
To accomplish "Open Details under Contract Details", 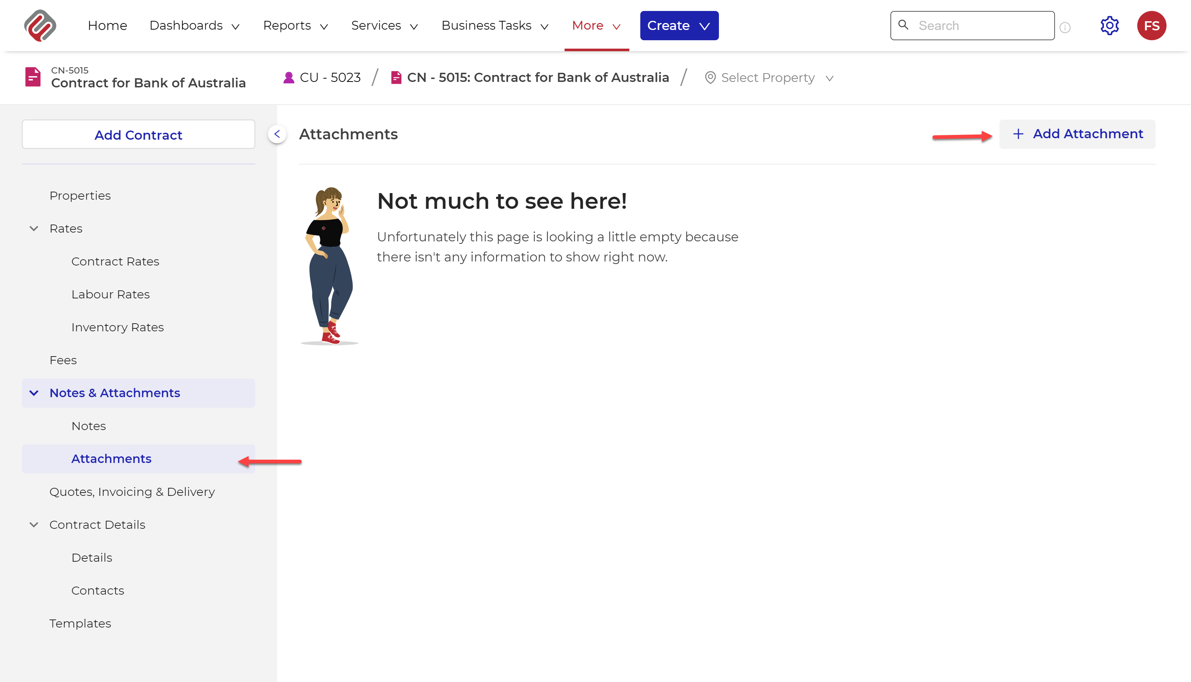I will click(92, 557).
